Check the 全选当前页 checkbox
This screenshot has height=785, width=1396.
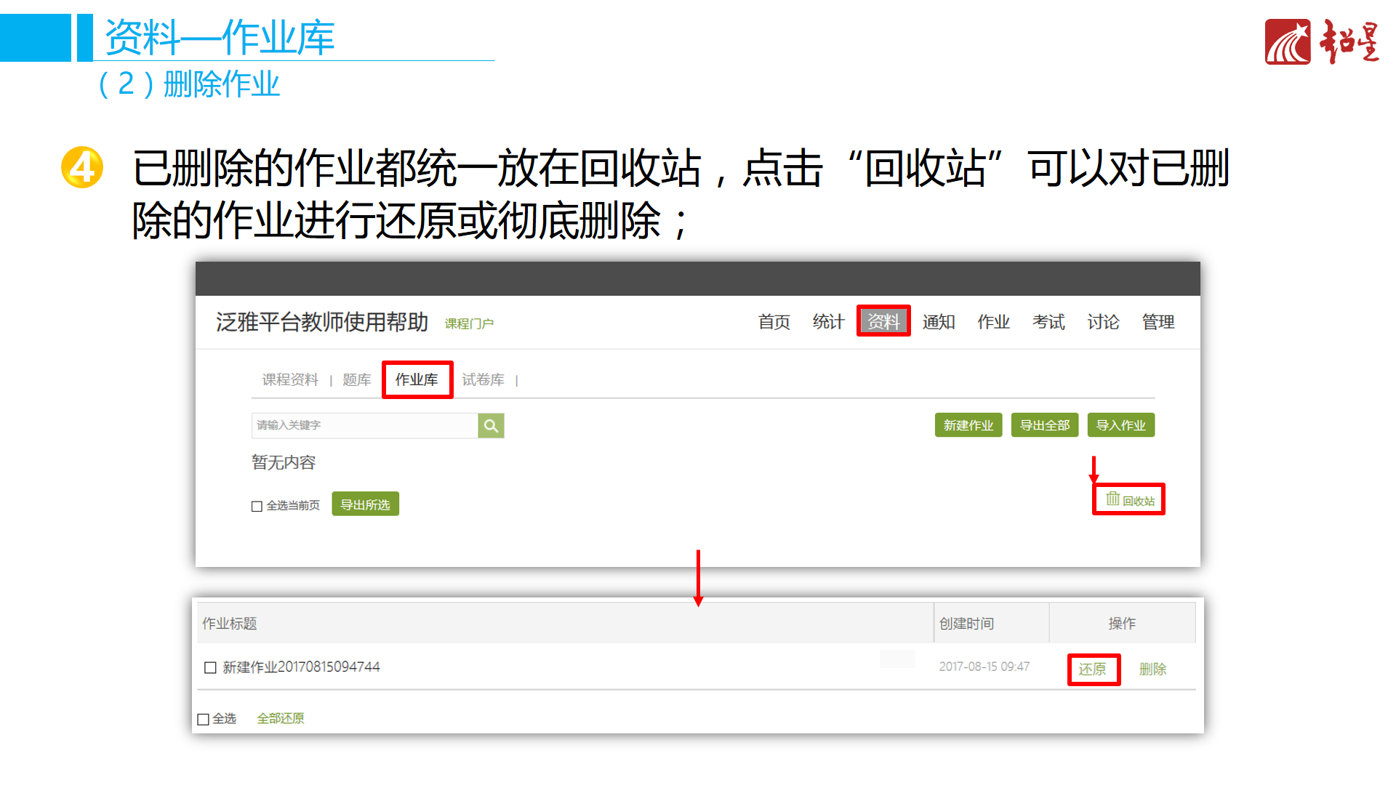[257, 506]
